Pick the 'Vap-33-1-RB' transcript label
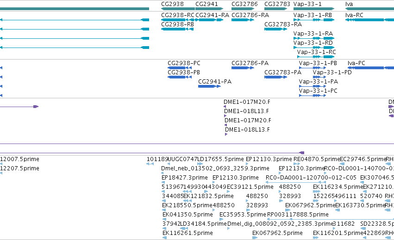This screenshot has width=394, height=240. pyautogui.click(x=313, y=15)
